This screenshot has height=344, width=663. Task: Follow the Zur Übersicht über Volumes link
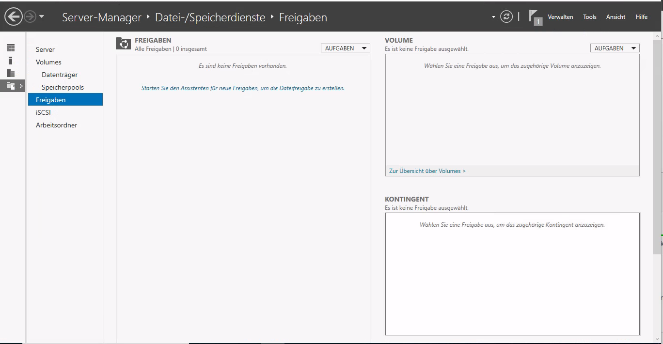(427, 171)
